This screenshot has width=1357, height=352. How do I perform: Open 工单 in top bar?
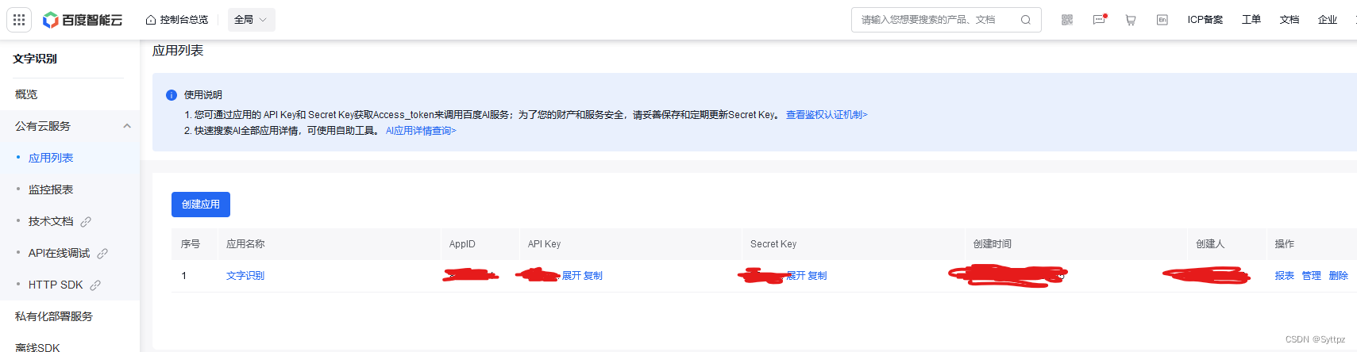click(x=1251, y=20)
